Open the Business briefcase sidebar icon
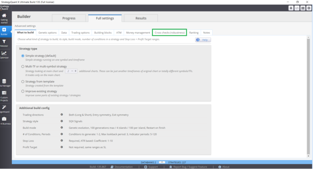321x169 pixels. (5, 121)
